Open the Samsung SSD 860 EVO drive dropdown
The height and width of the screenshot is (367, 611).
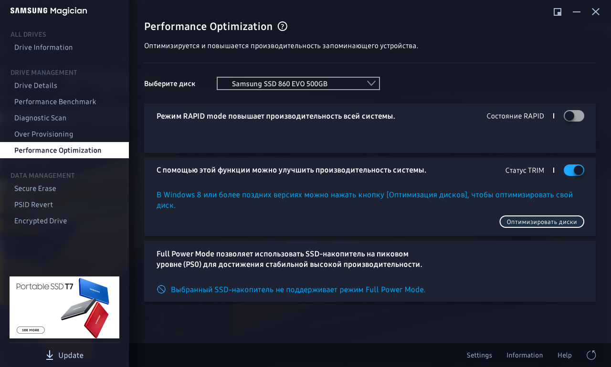(x=298, y=83)
